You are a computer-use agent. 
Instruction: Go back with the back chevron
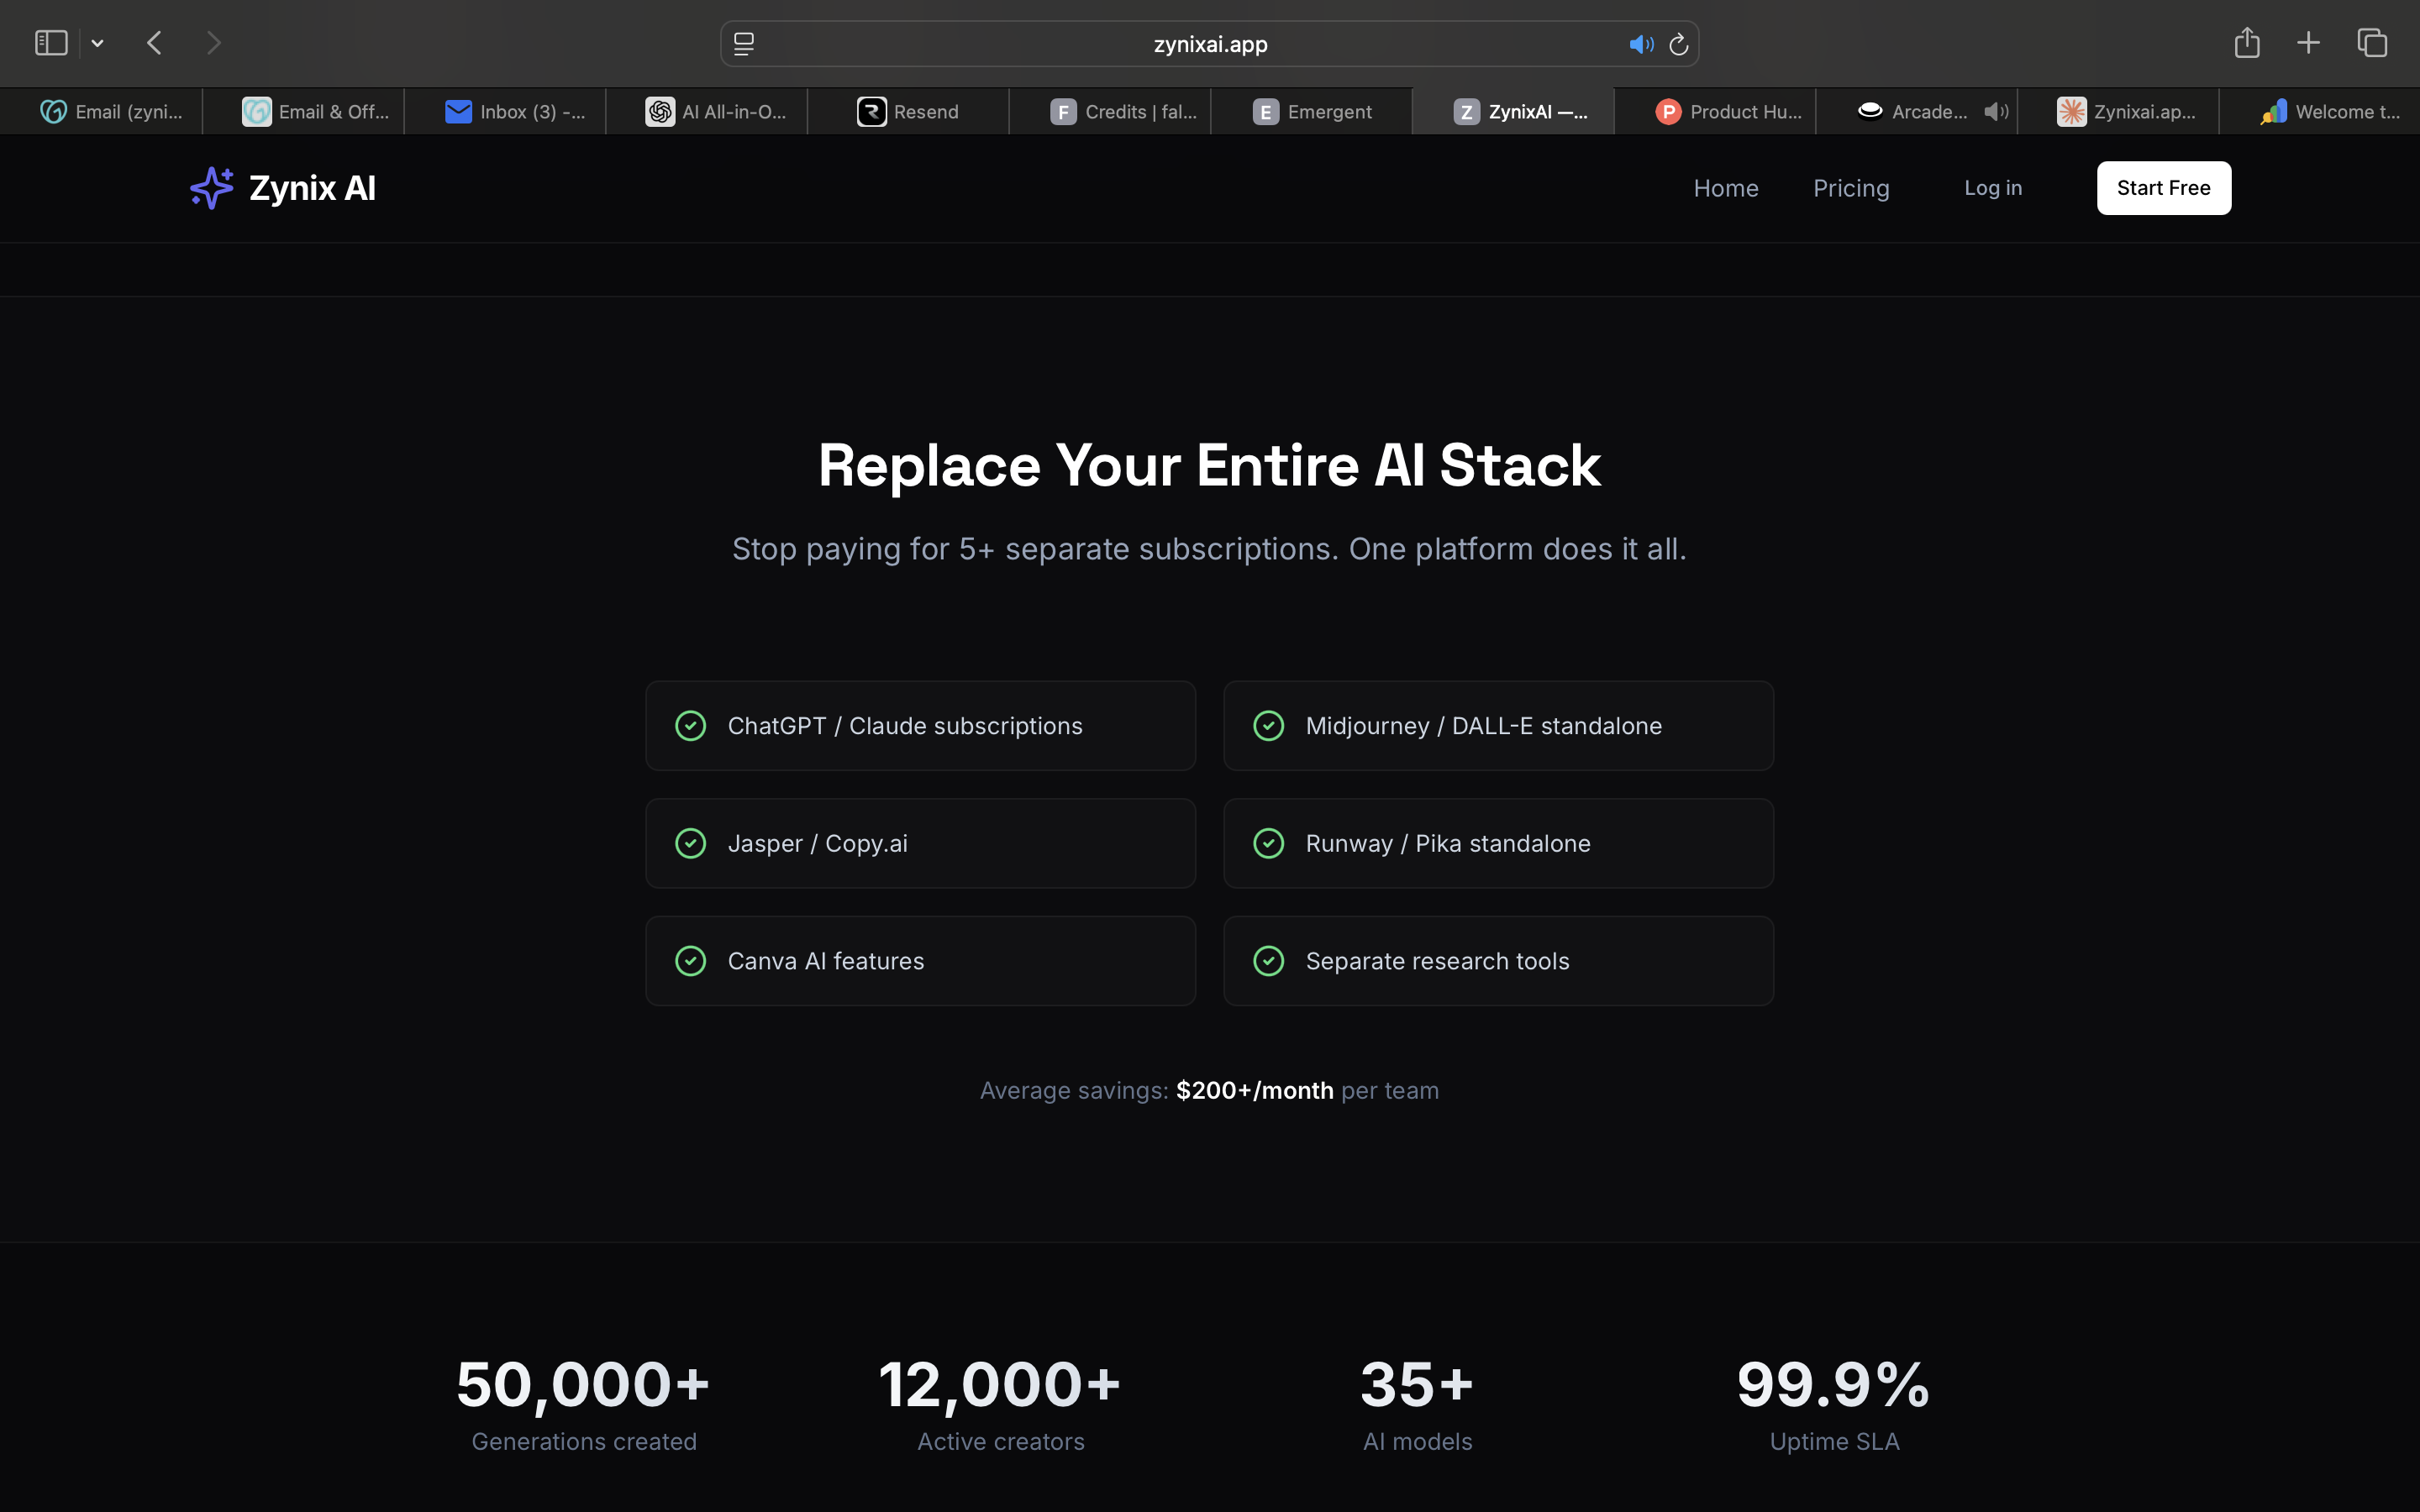[154, 43]
